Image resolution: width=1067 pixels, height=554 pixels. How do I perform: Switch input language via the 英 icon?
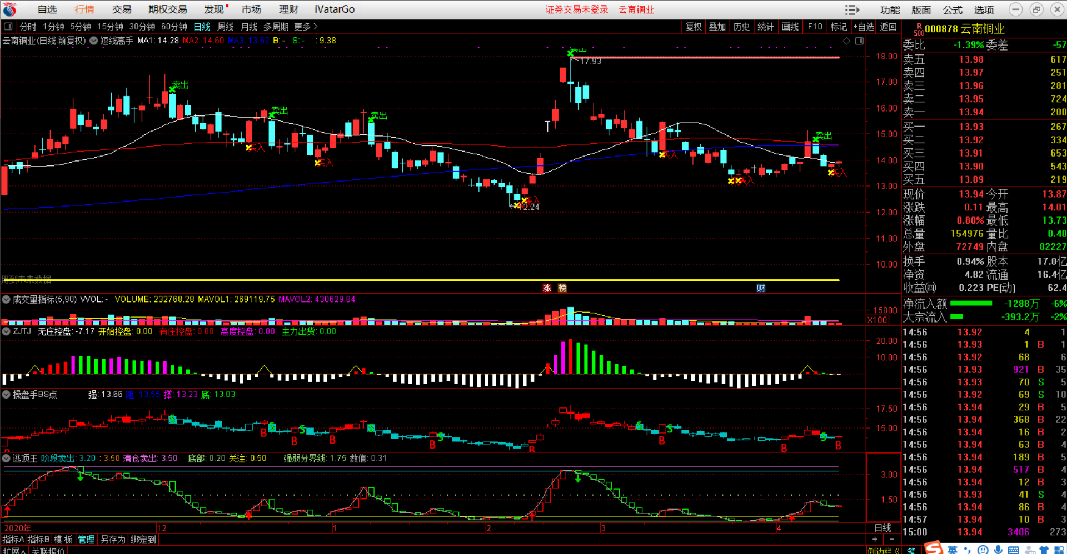click(953, 550)
